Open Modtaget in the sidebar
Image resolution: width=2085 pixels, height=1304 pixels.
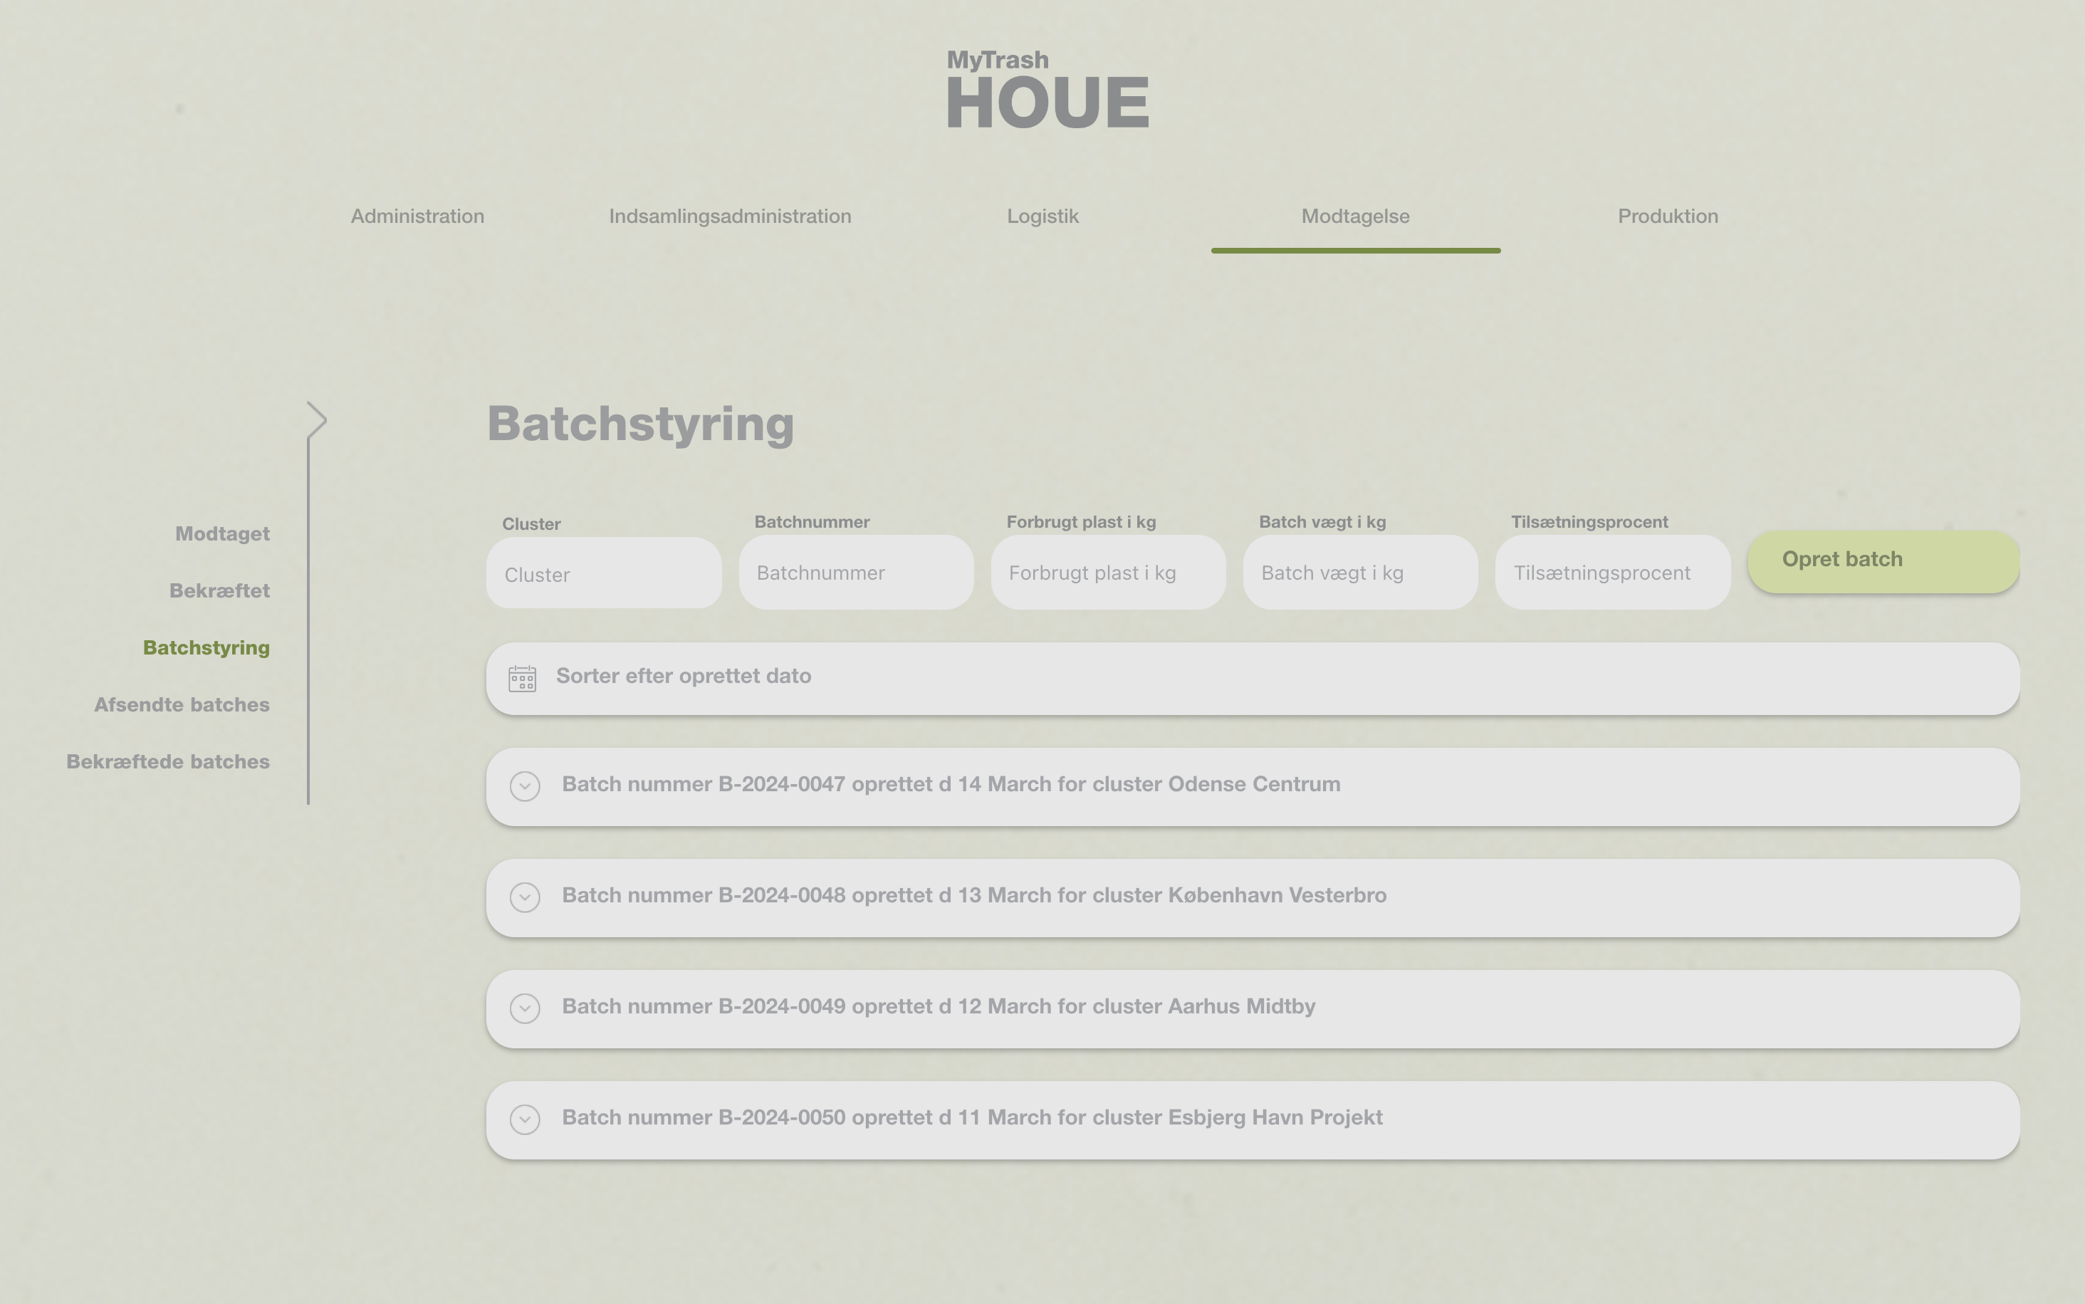pos(222,534)
